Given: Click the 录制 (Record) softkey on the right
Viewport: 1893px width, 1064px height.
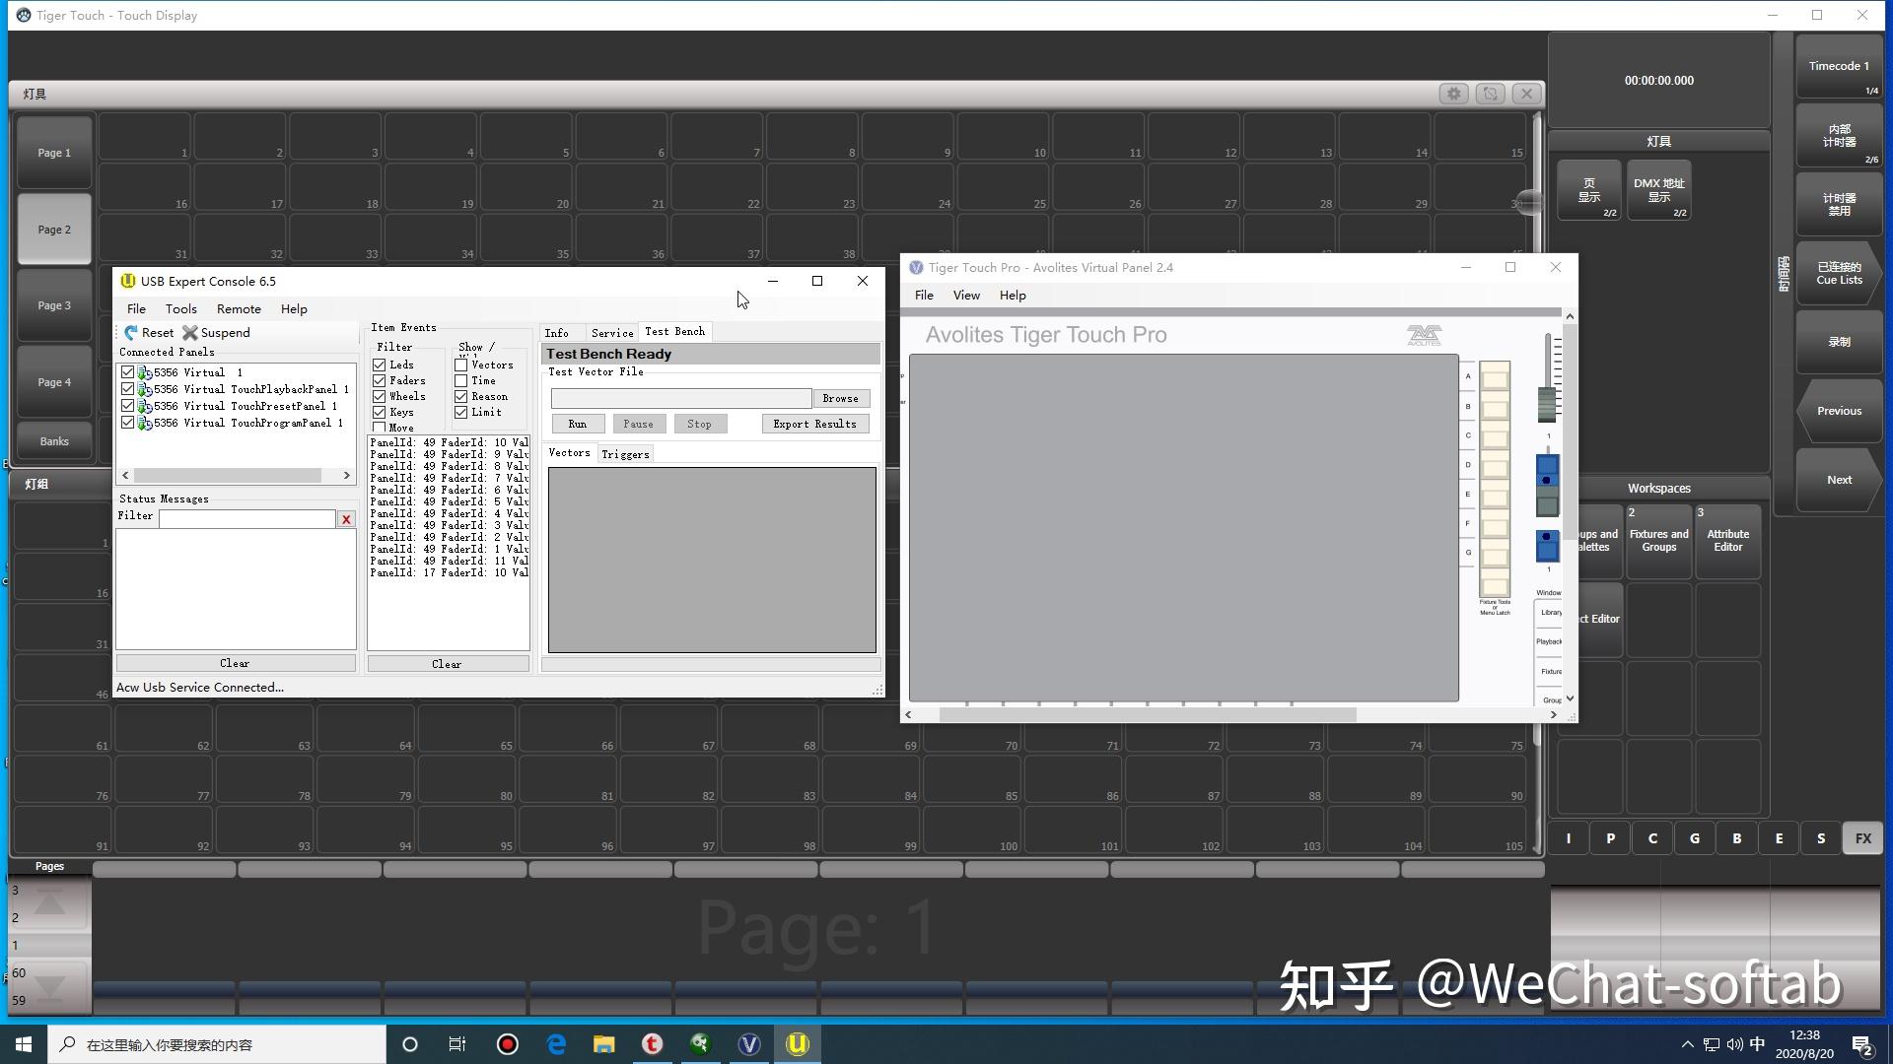Looking at the screenshot, I should pos(1838,342).
